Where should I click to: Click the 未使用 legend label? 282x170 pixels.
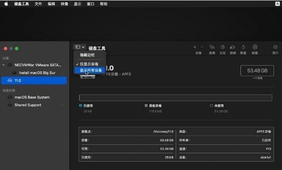[219, 106]
